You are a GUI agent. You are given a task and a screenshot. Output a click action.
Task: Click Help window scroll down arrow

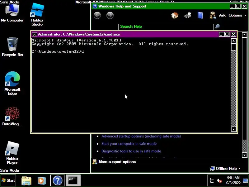[244, 155]
